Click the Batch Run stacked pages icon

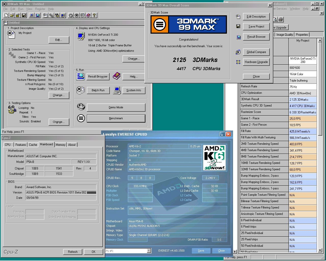[81, 90]
